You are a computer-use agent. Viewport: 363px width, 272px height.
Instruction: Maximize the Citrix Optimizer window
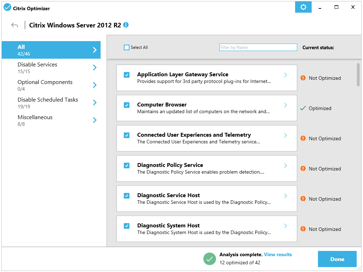336,7
